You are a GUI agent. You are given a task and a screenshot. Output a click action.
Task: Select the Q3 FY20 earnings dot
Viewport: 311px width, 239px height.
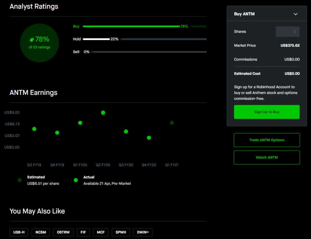click(126, 131)
